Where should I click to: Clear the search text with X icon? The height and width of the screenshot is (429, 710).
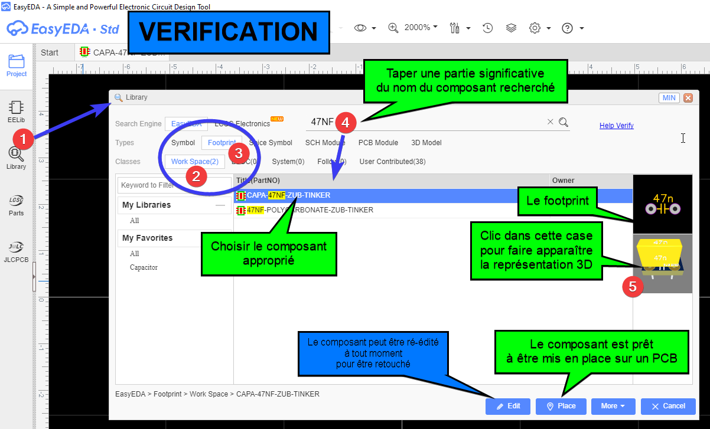pyautogui.click(x=551, y=122)
